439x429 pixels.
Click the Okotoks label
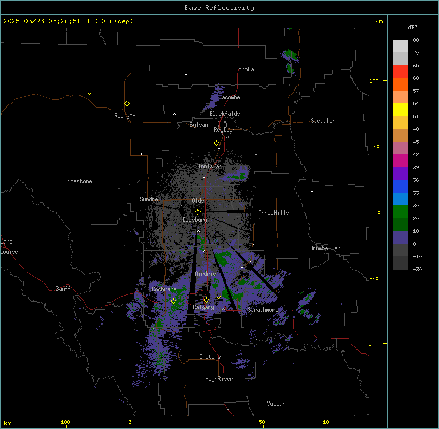(210, 357)
